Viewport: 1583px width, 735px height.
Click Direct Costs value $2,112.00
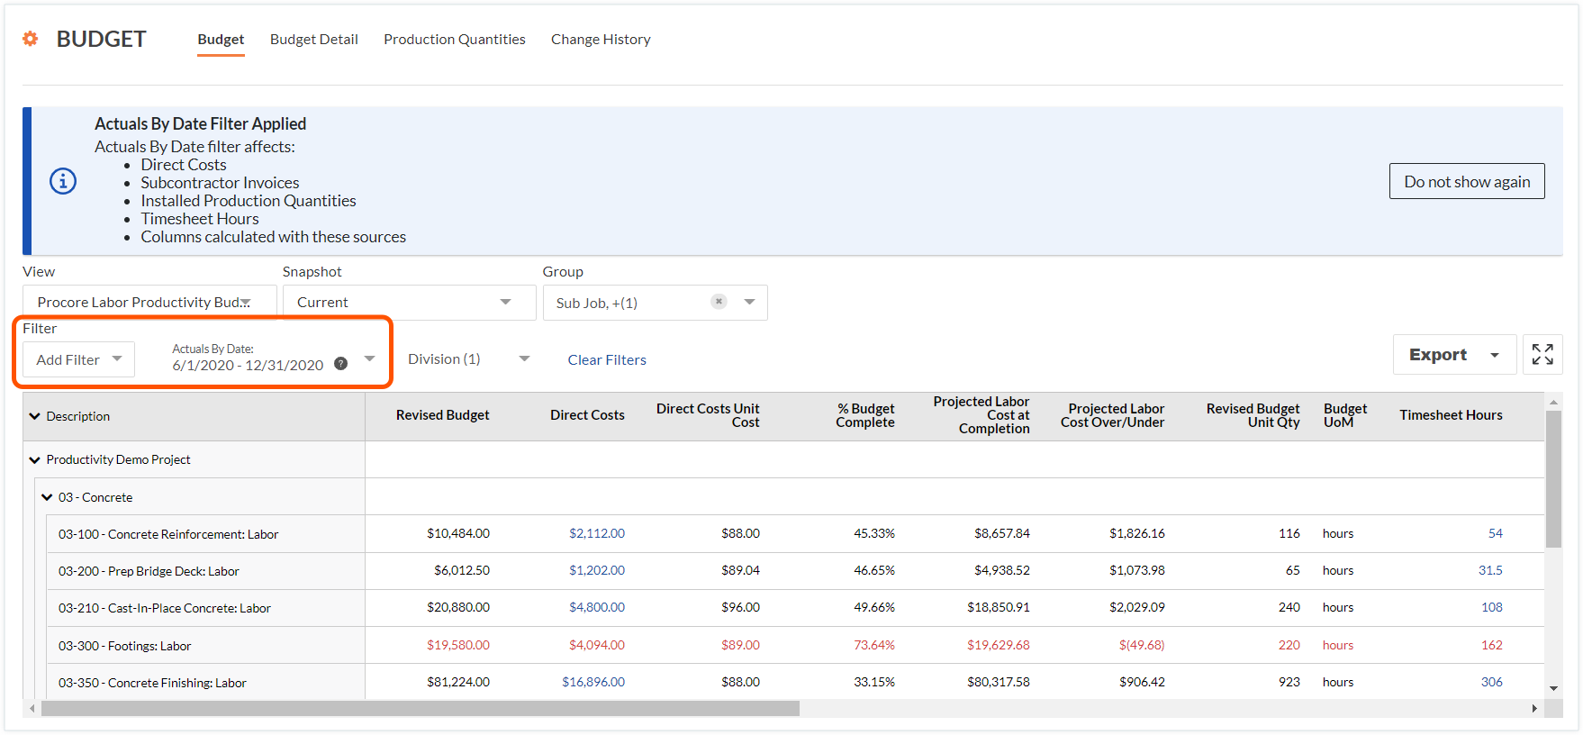[x=597, y=533]
